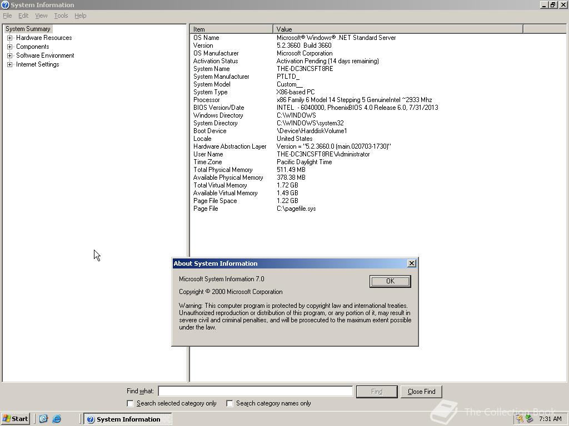Click the Item column header
The width and height of the screenshot is (569, 426).
click(231, 29)
